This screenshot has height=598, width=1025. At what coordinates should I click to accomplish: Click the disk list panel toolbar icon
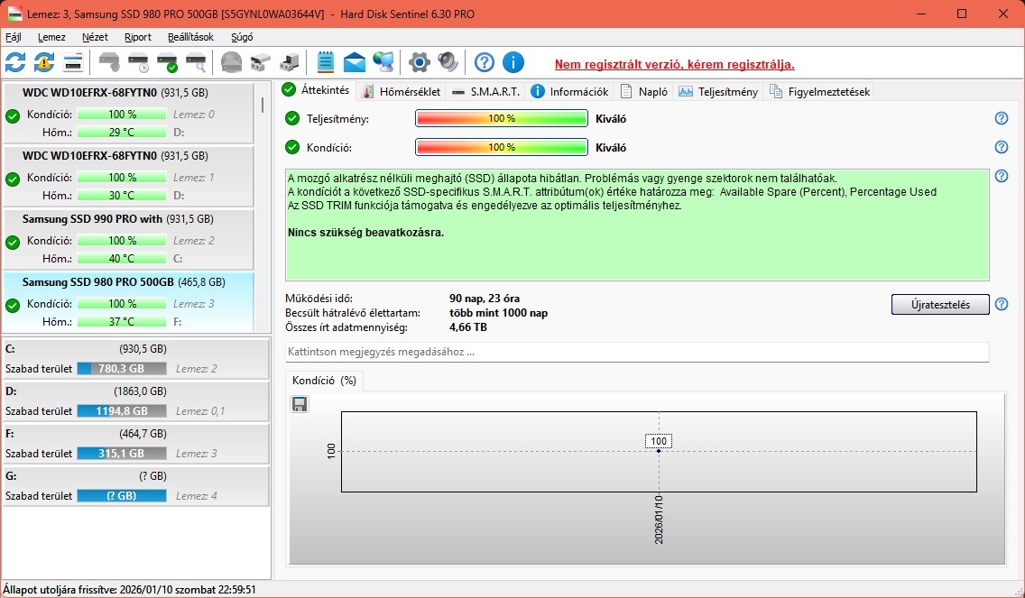(73, 63)
